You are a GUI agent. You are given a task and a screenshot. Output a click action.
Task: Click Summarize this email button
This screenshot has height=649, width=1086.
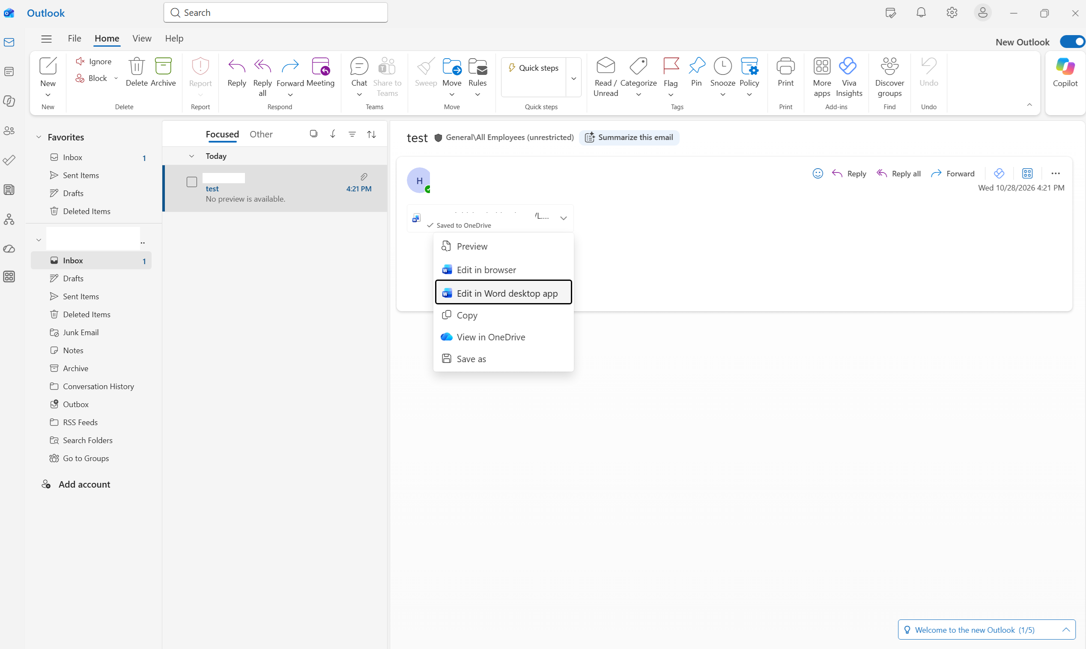(x=629, y=137)
